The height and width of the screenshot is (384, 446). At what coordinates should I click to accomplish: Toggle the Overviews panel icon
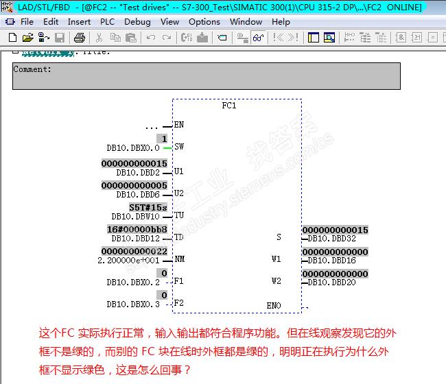coord(313,38)
